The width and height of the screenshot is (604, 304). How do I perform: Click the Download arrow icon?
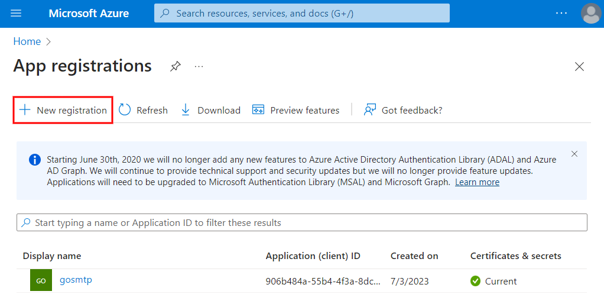tap(186, 110)
